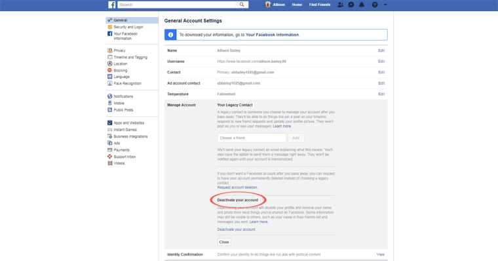The width and height of the screenshot is (498, 261).
Task: View Identity Confirmation settings
Action: tap(381, 254)
